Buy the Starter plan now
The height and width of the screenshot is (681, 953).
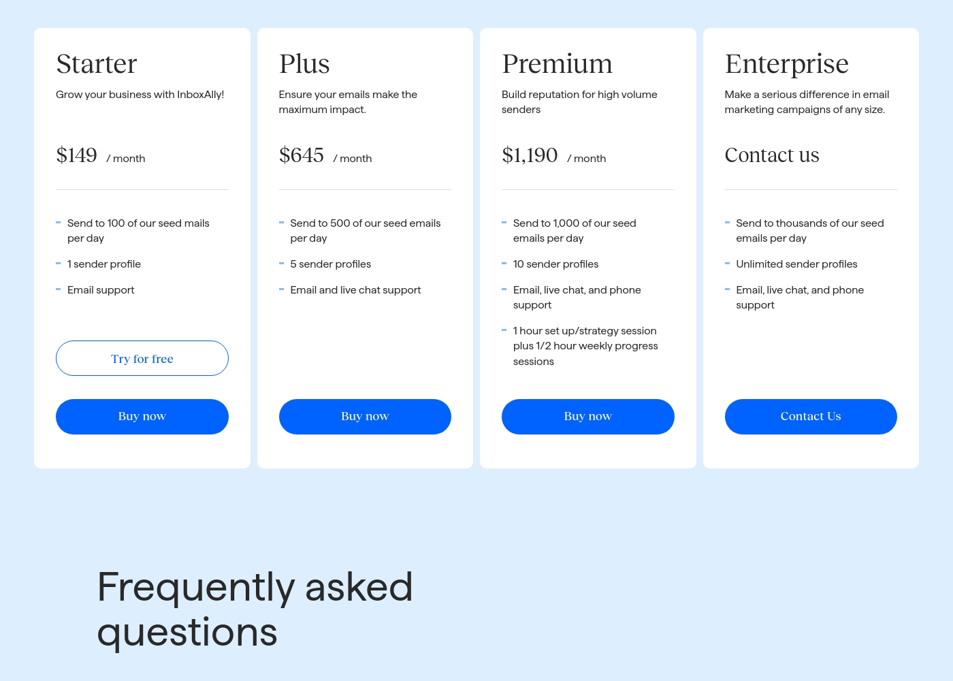[142, 417]
